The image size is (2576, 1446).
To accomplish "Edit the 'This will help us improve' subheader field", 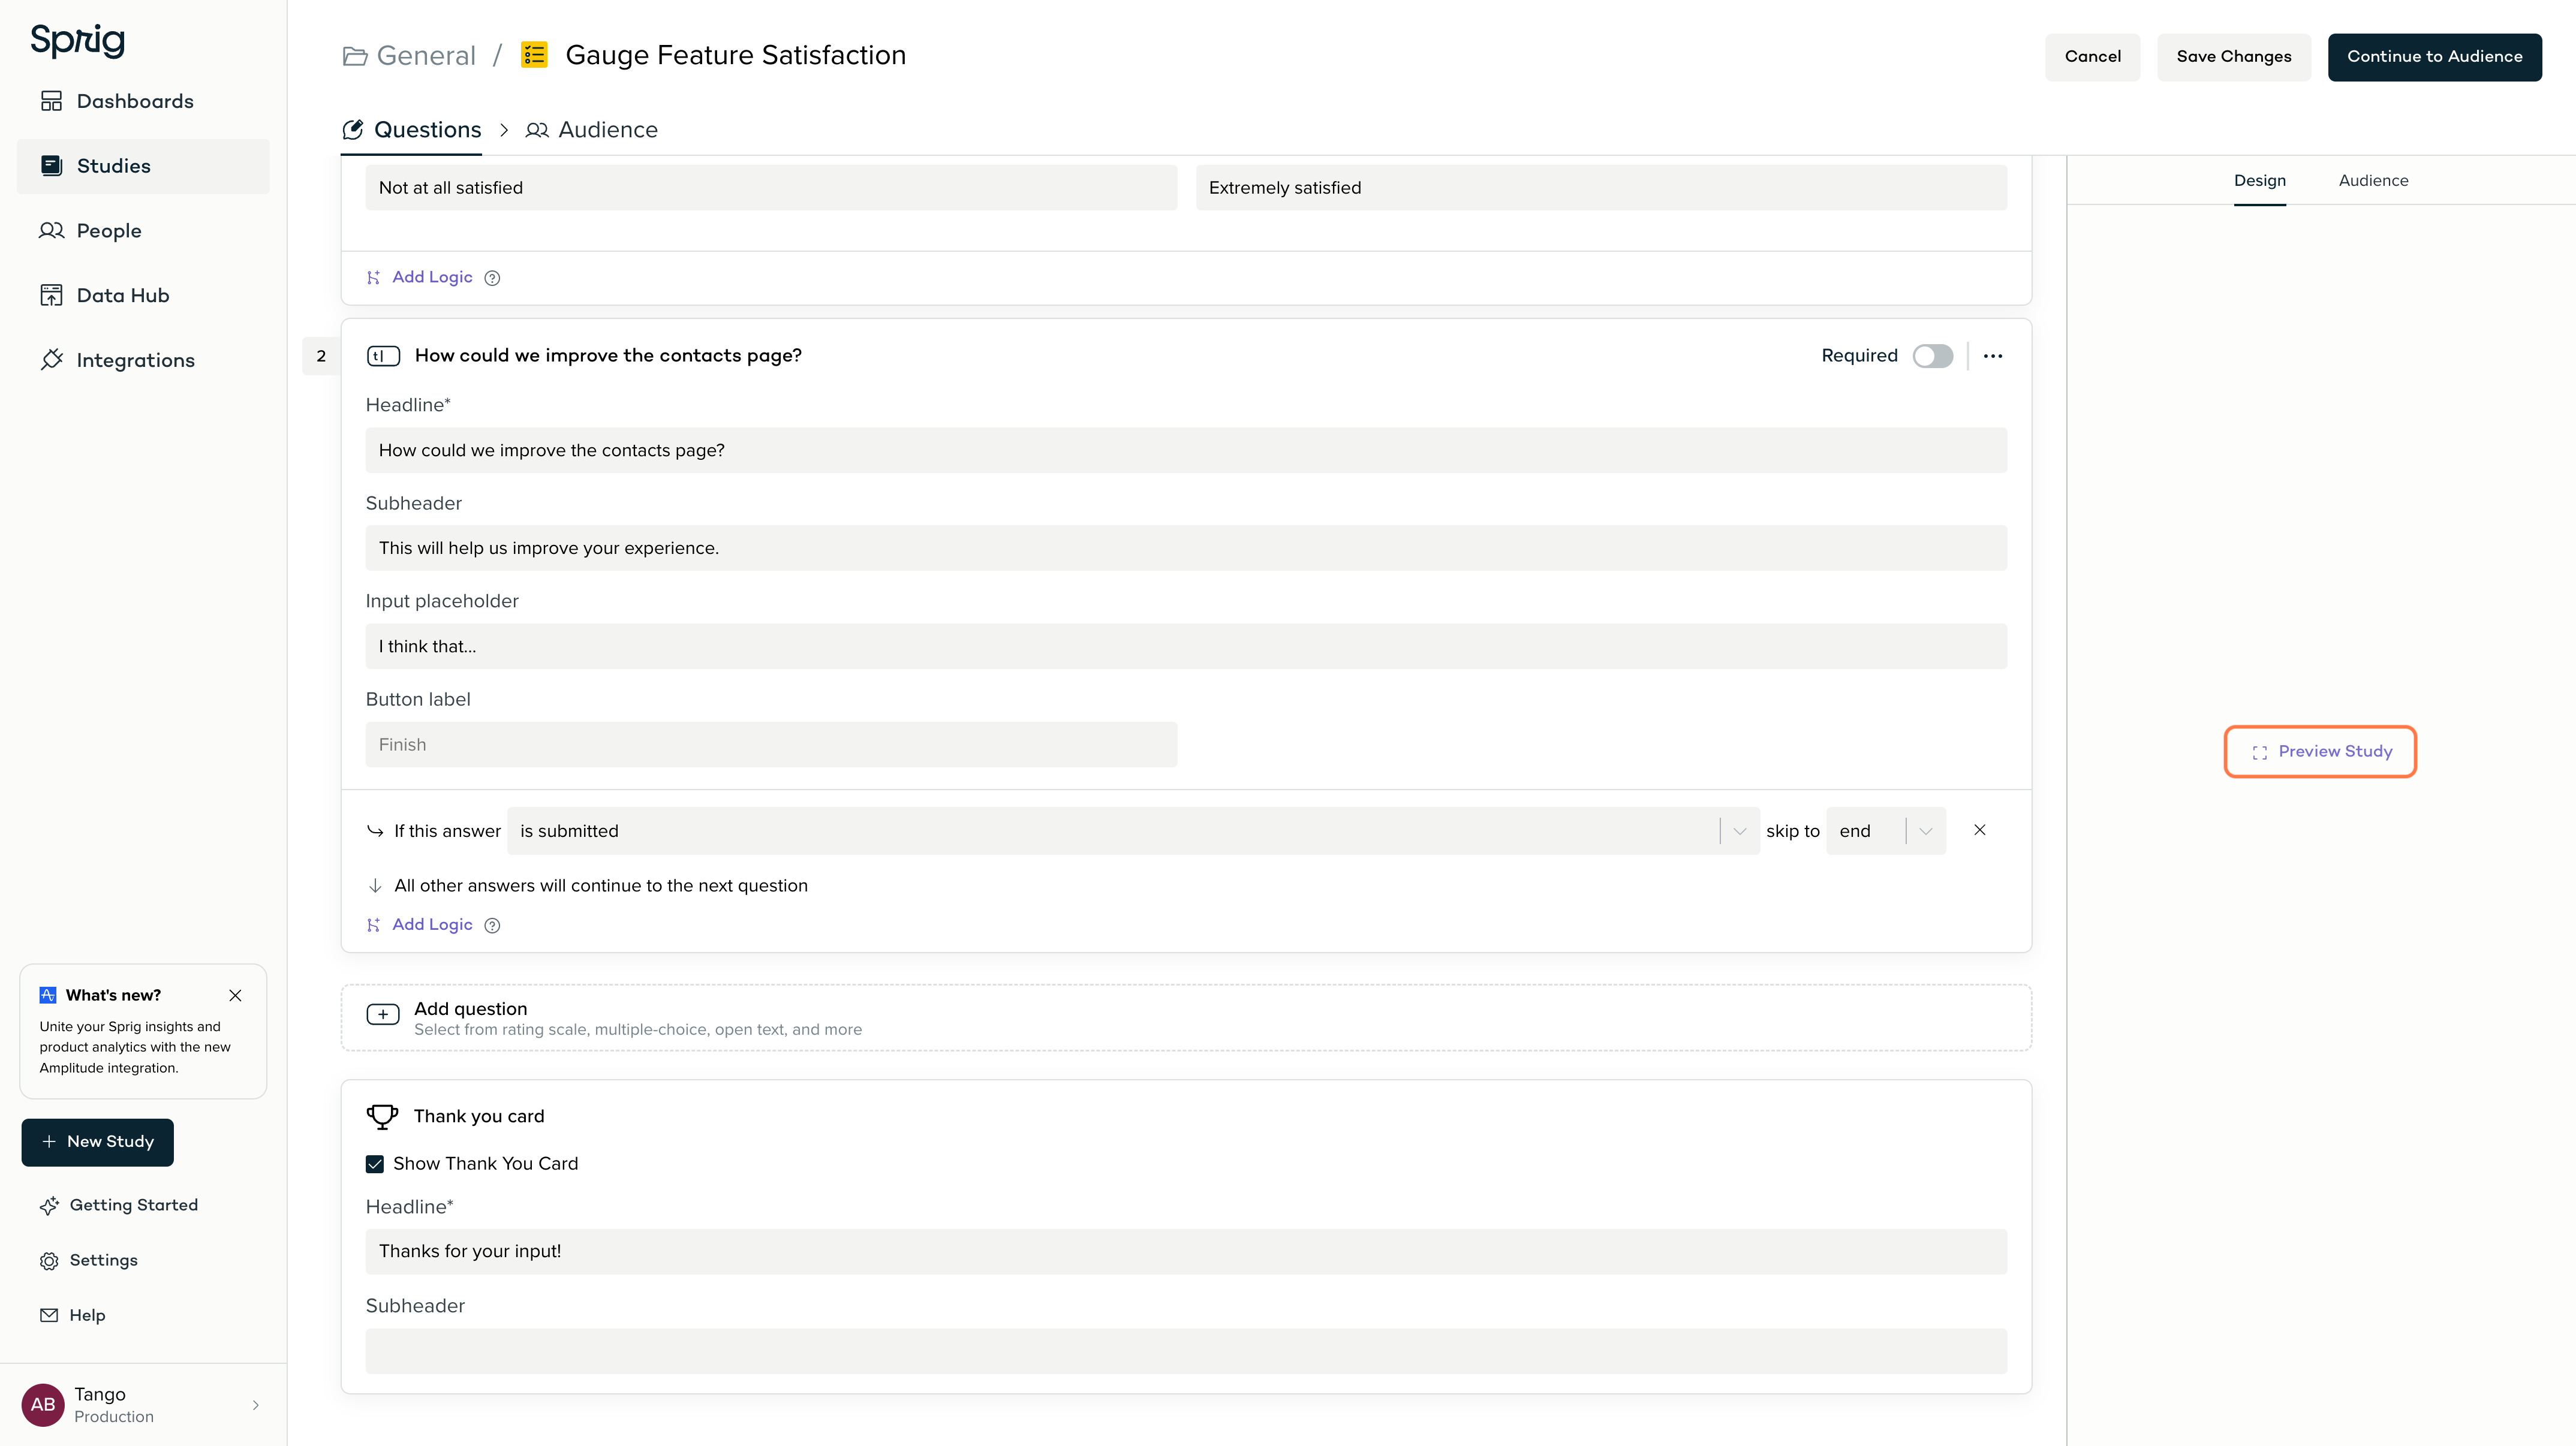I will coord(1185,549).
